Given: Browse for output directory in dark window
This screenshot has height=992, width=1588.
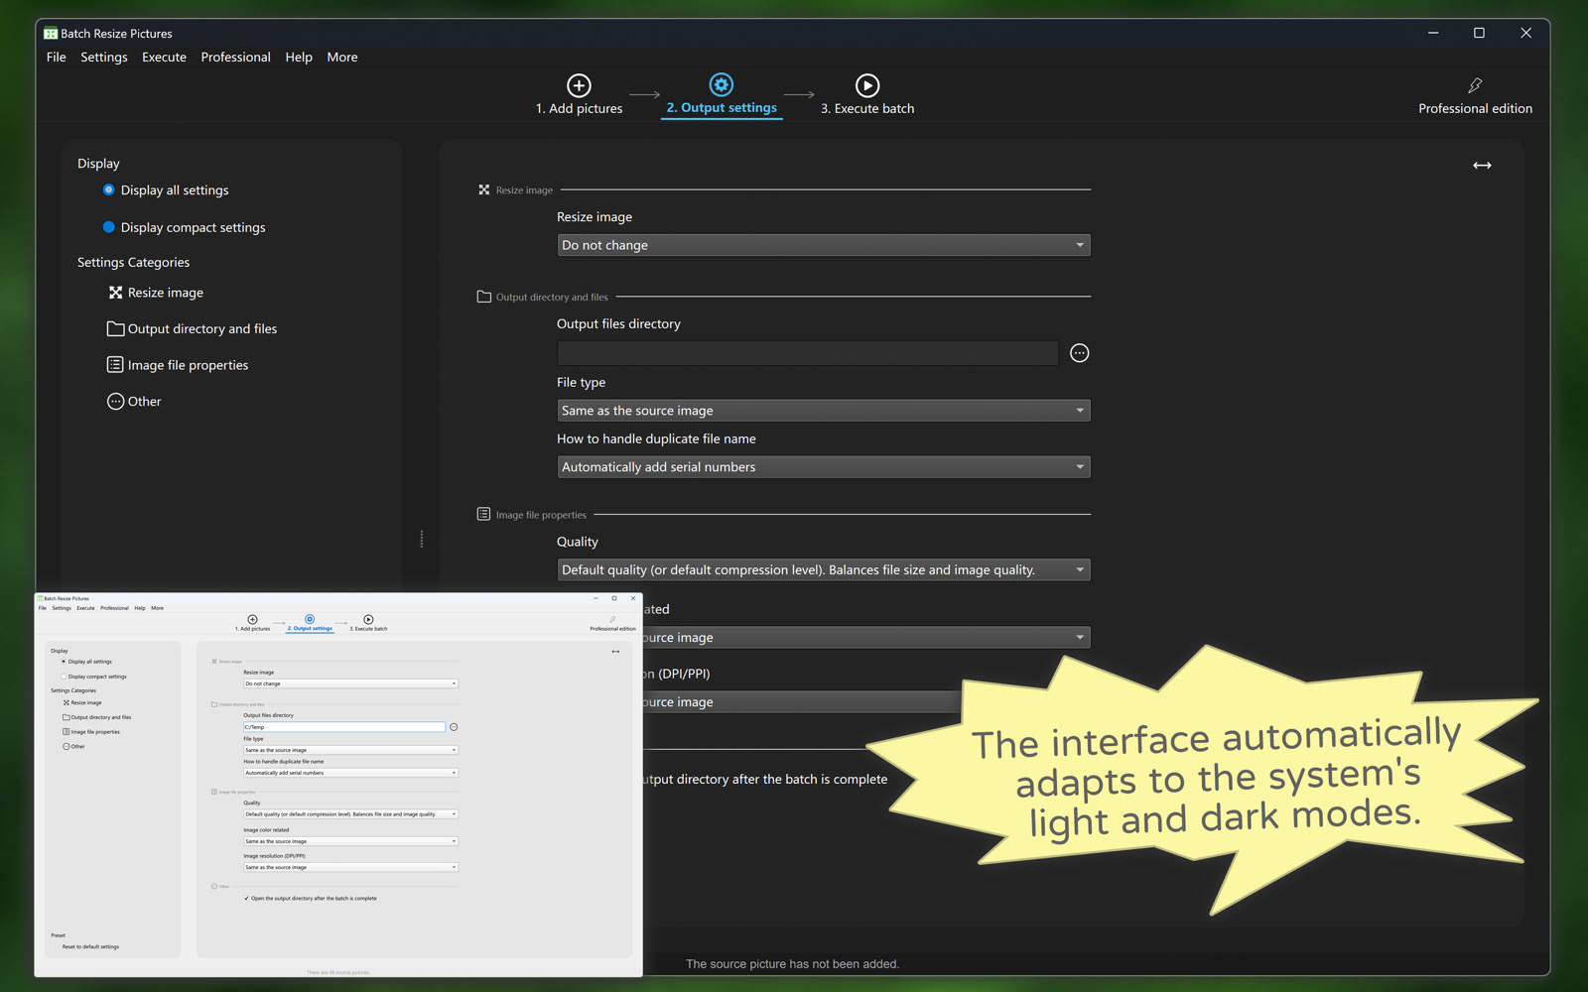Looking at the screenshot, I should [x=1080, y=353].
